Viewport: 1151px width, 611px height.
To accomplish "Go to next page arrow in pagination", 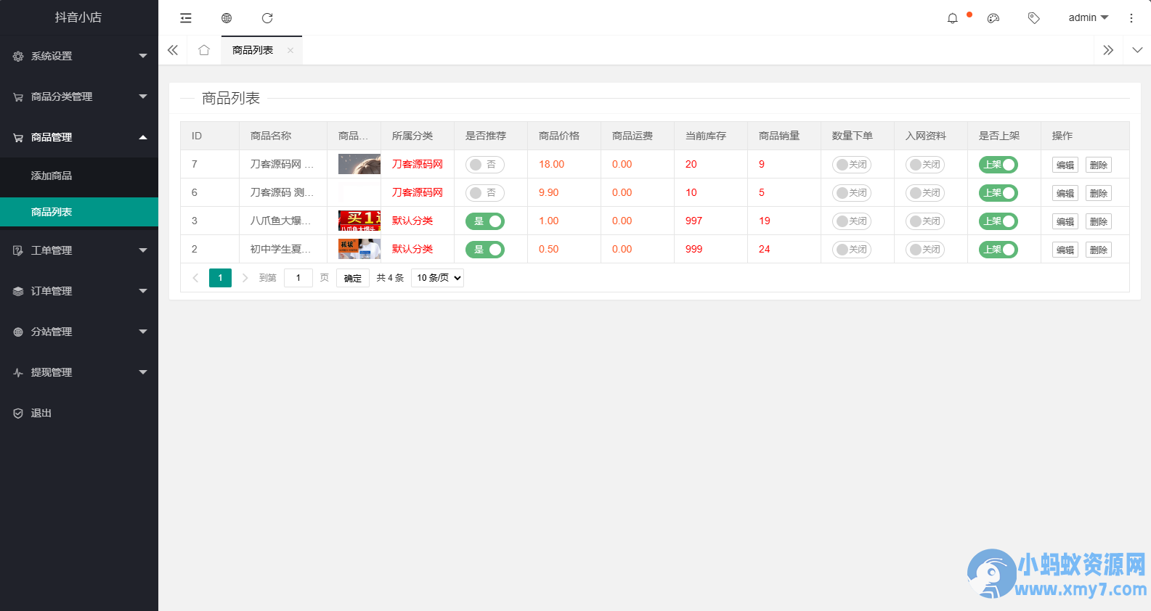I will (245, 278).
